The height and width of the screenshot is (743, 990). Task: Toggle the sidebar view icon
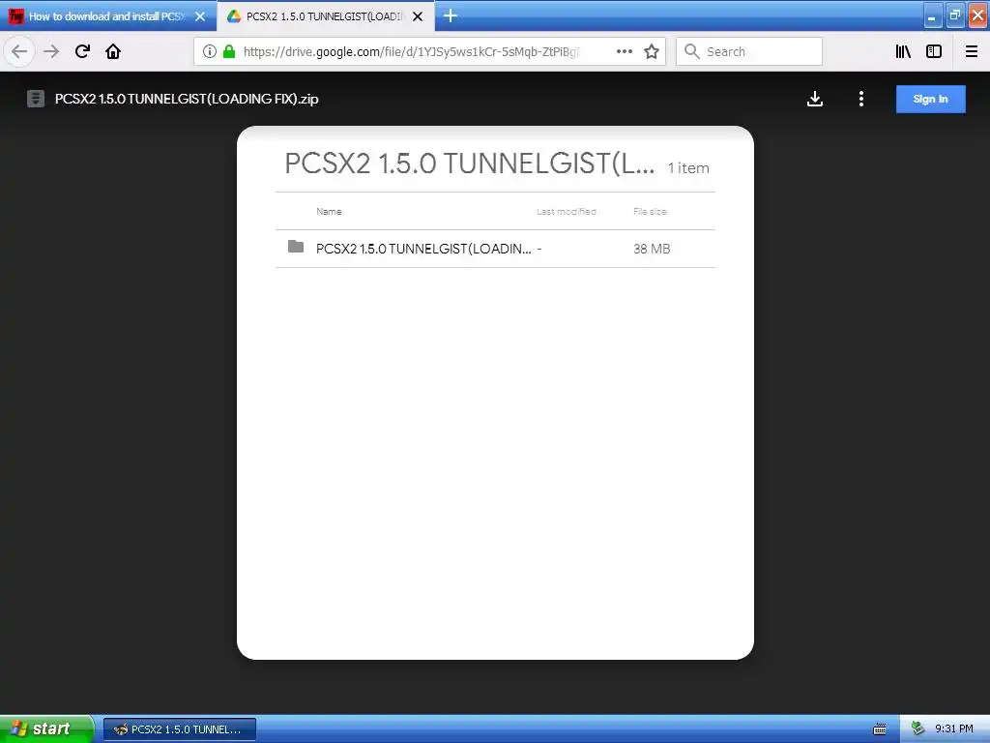[x=934, y=52]
